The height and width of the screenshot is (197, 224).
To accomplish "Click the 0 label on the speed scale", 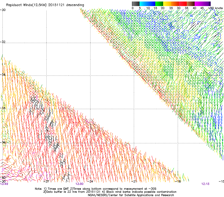I will click(x=133, y=8).
